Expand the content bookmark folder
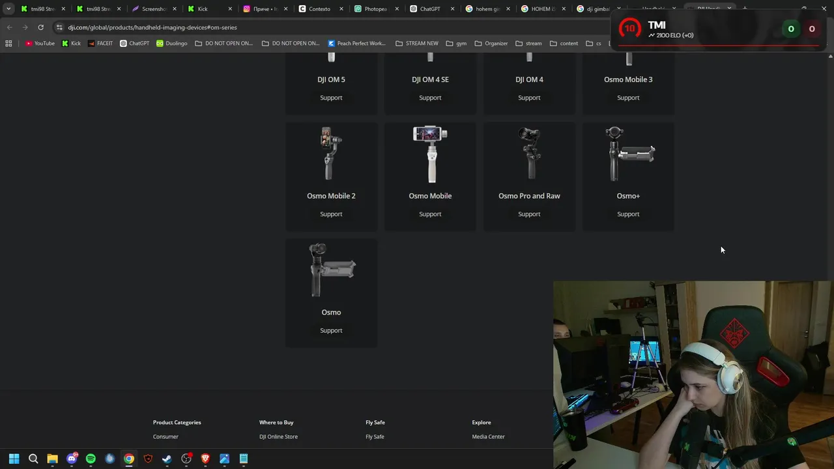834x469 pixels. click(564, 44)
